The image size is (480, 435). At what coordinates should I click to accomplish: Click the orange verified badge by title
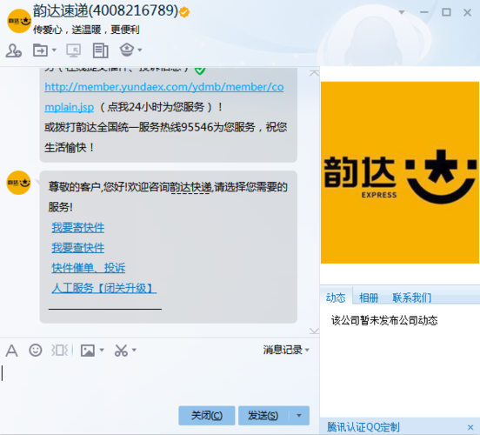tap(184, 12)
